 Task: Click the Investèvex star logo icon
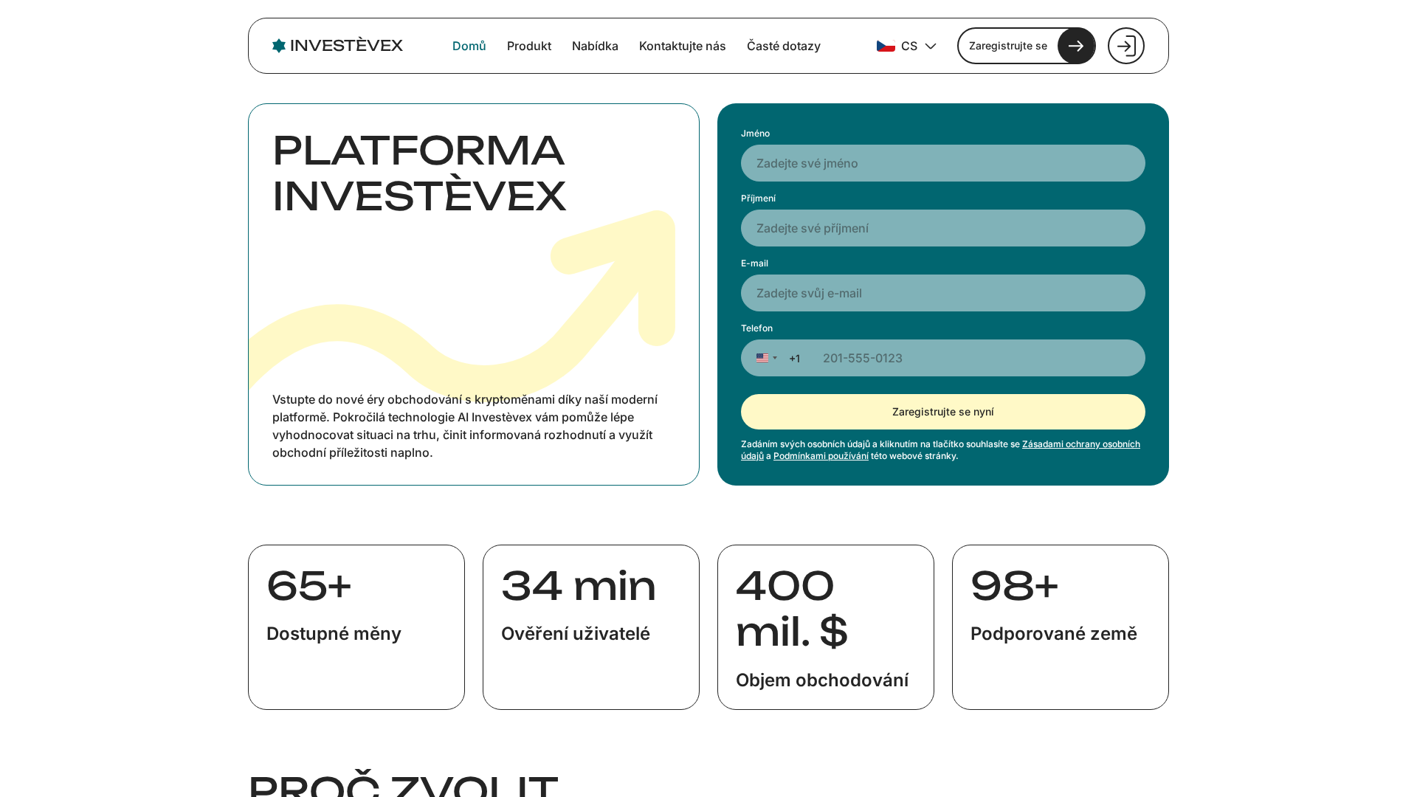279,45
